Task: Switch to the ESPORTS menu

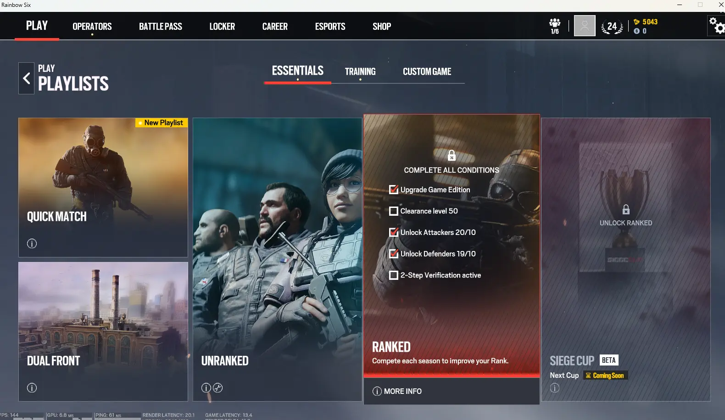Action: click(x=330, y=27)
